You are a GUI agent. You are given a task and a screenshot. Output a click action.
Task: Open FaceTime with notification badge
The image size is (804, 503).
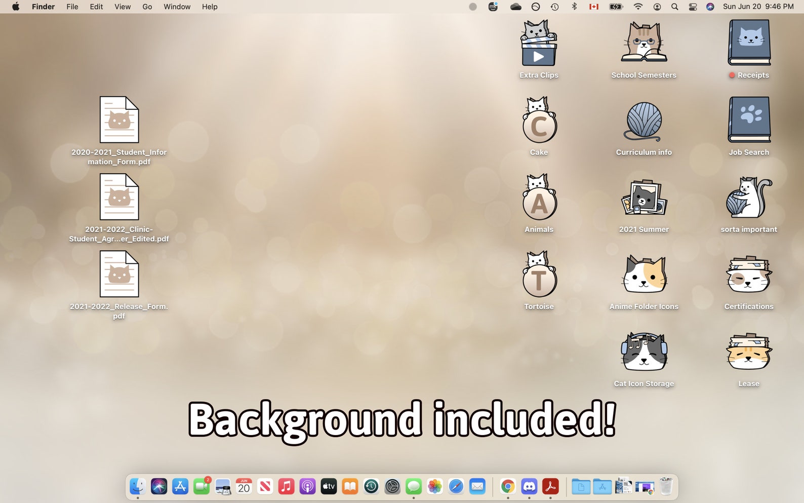pyautogui.click(x=202, y=487)
